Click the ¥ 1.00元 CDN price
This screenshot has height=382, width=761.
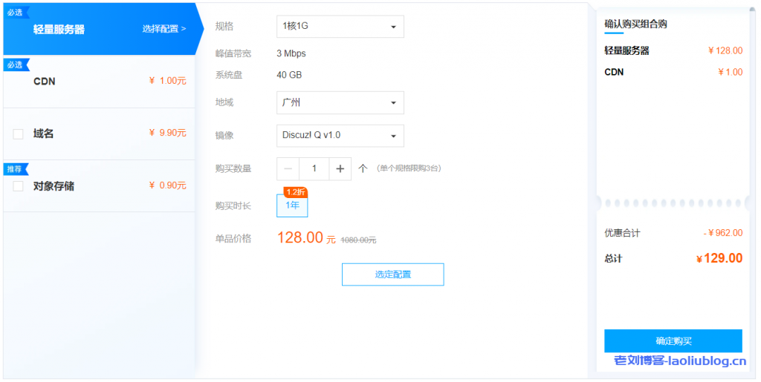coord(167,81)
